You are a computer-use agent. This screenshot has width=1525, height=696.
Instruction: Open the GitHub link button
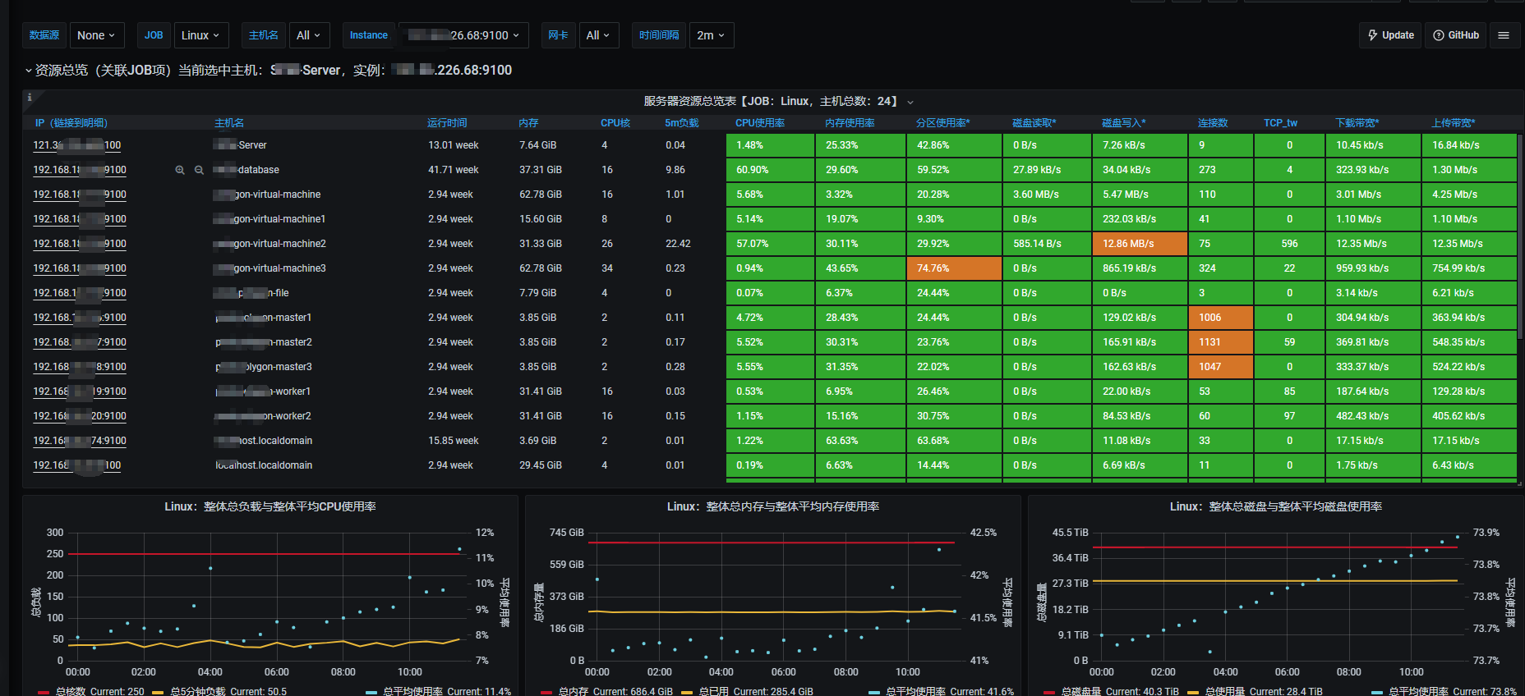1455,35
